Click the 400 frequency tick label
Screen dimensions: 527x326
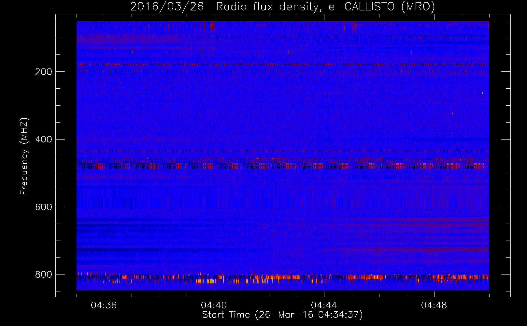[44, 140]
